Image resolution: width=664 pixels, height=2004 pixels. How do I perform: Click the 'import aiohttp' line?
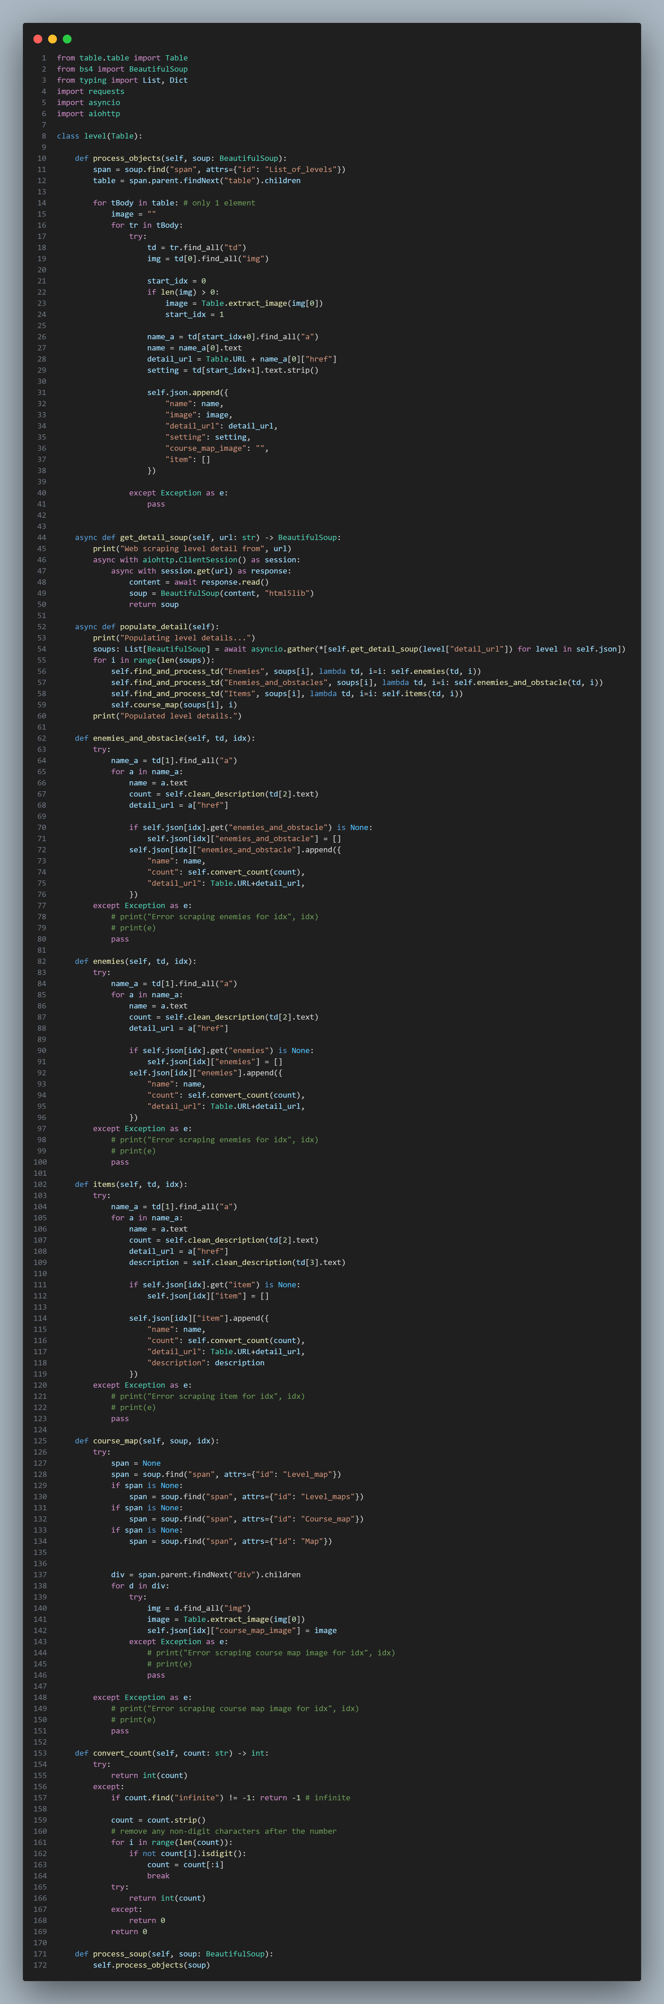[x=88, y=114]
